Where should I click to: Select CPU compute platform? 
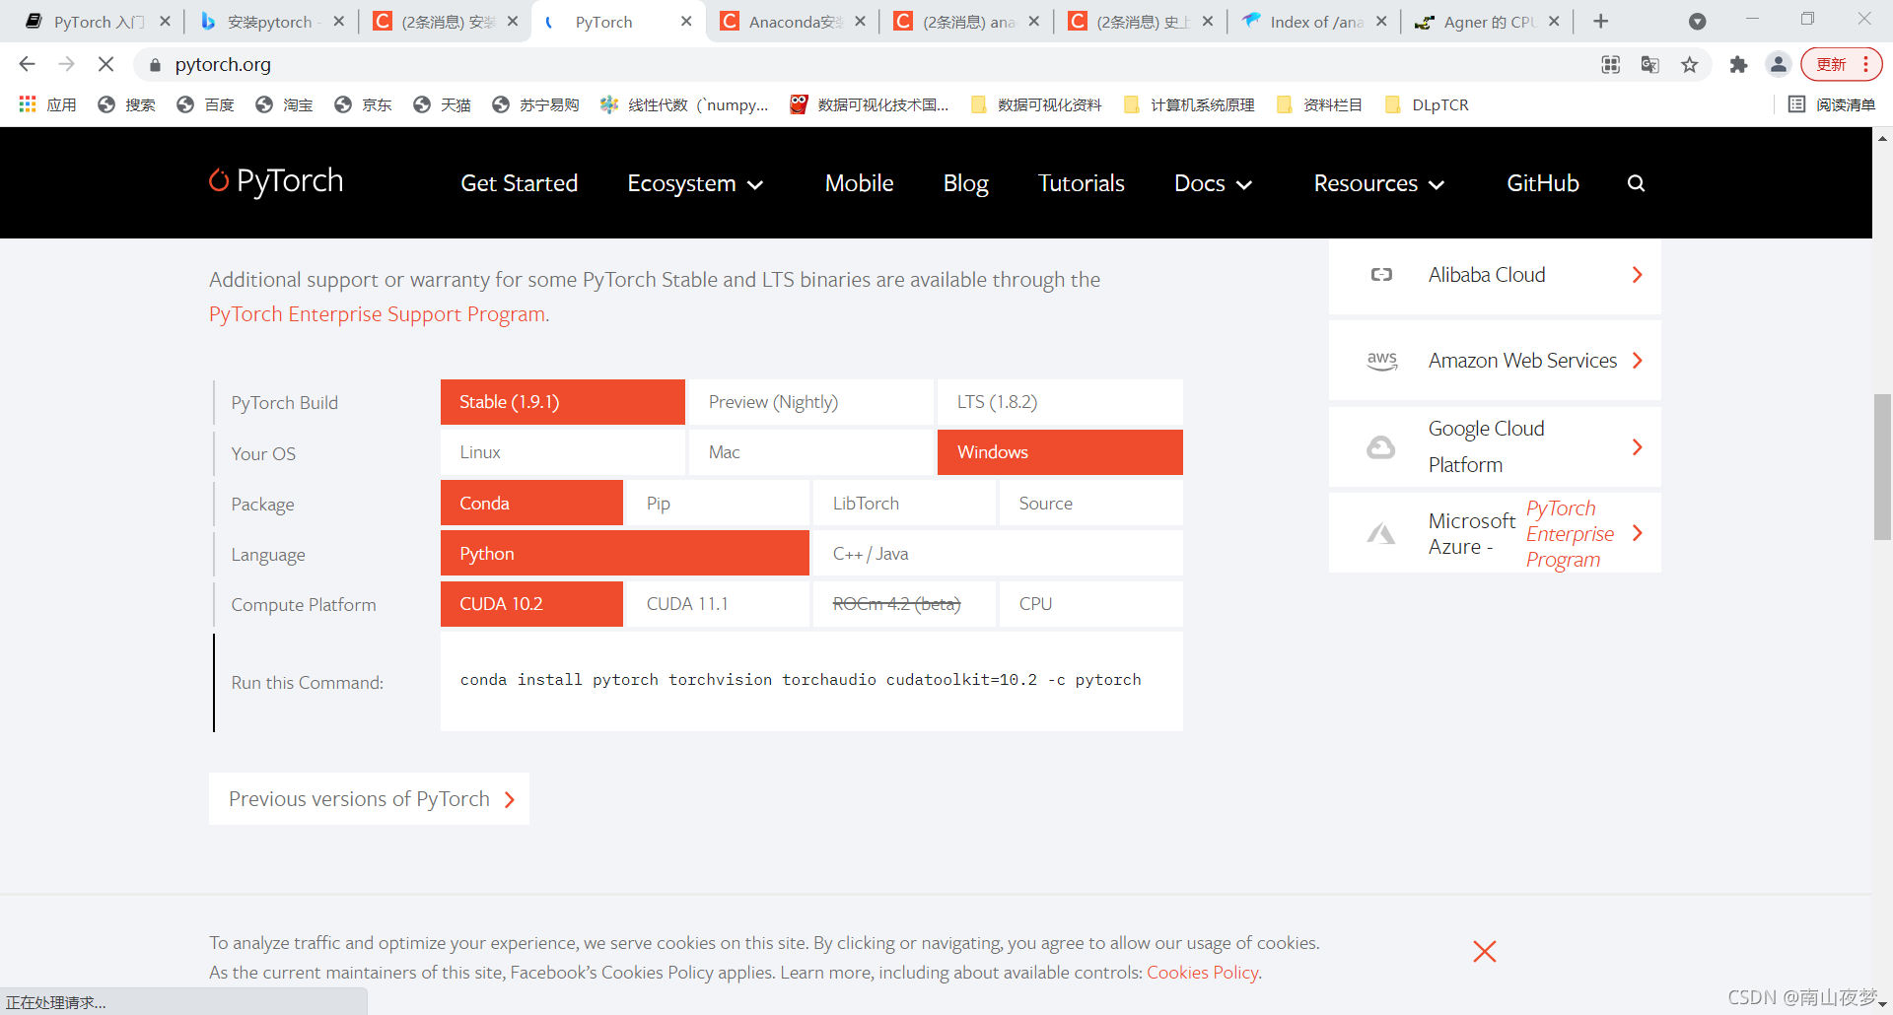[1091, 604]
